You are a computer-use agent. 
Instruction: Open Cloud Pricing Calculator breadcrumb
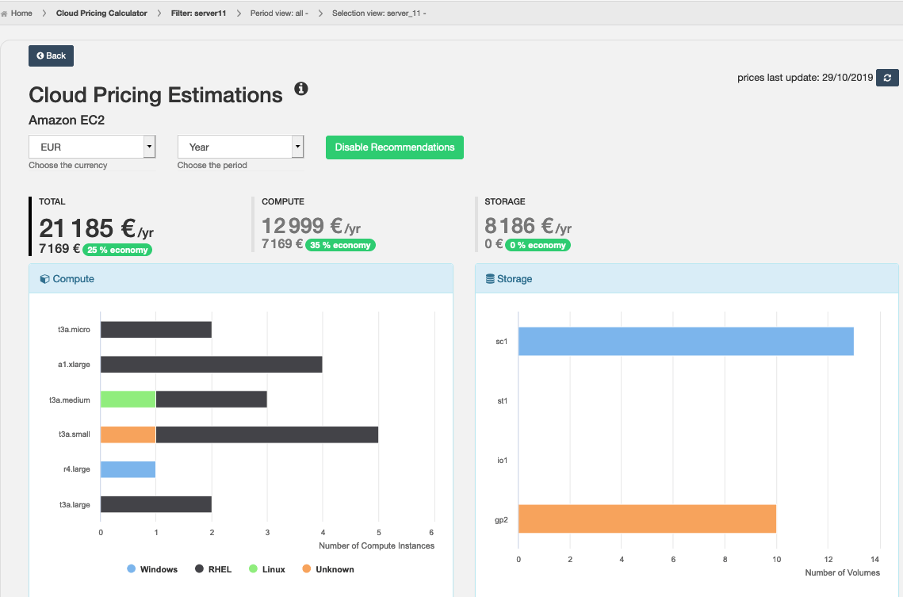pyautogui.click(x=101, y=13)
